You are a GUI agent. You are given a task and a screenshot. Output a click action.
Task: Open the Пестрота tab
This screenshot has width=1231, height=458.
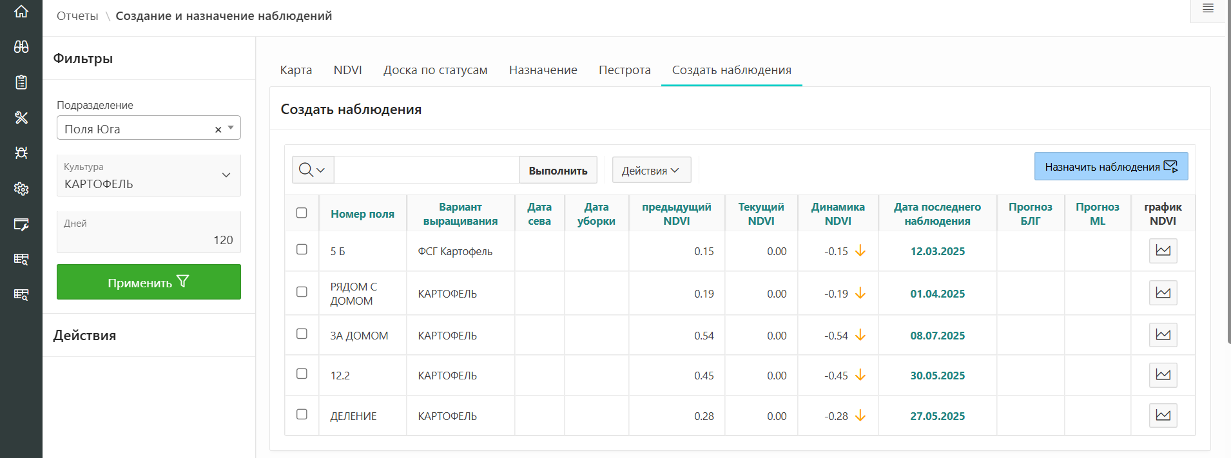(x=624, y=70)
